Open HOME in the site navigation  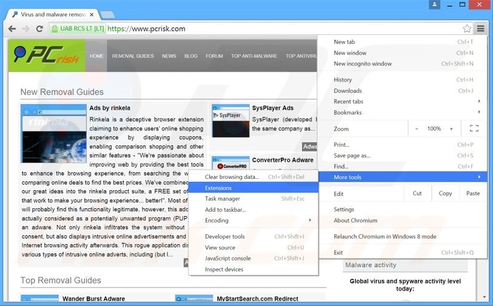[x=97, y=56]
